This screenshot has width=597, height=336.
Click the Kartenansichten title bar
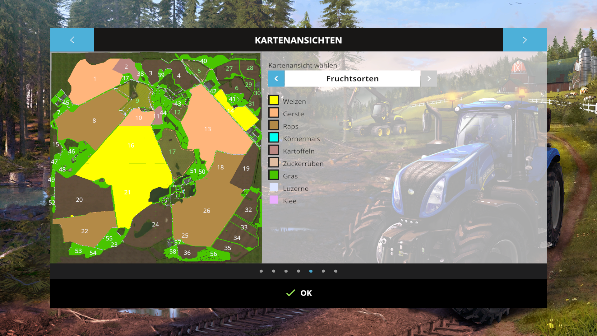click(x=298, y=40)
